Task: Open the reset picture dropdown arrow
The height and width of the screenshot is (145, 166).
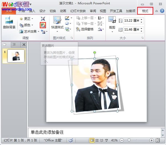Action: pos(47,31)
